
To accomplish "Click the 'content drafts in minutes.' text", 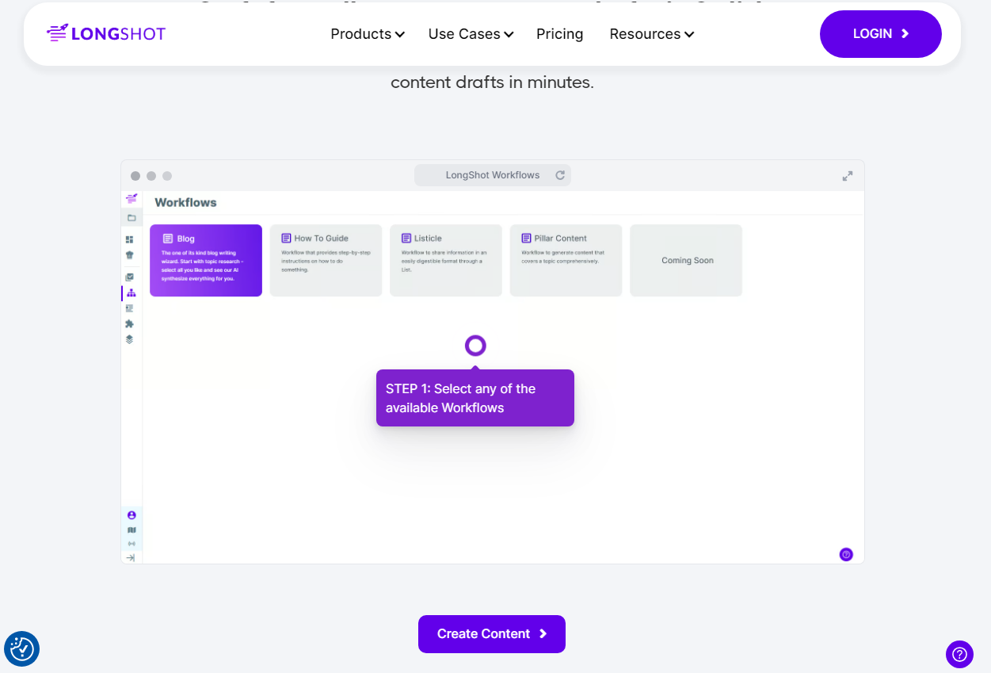I will coord(492,82).
